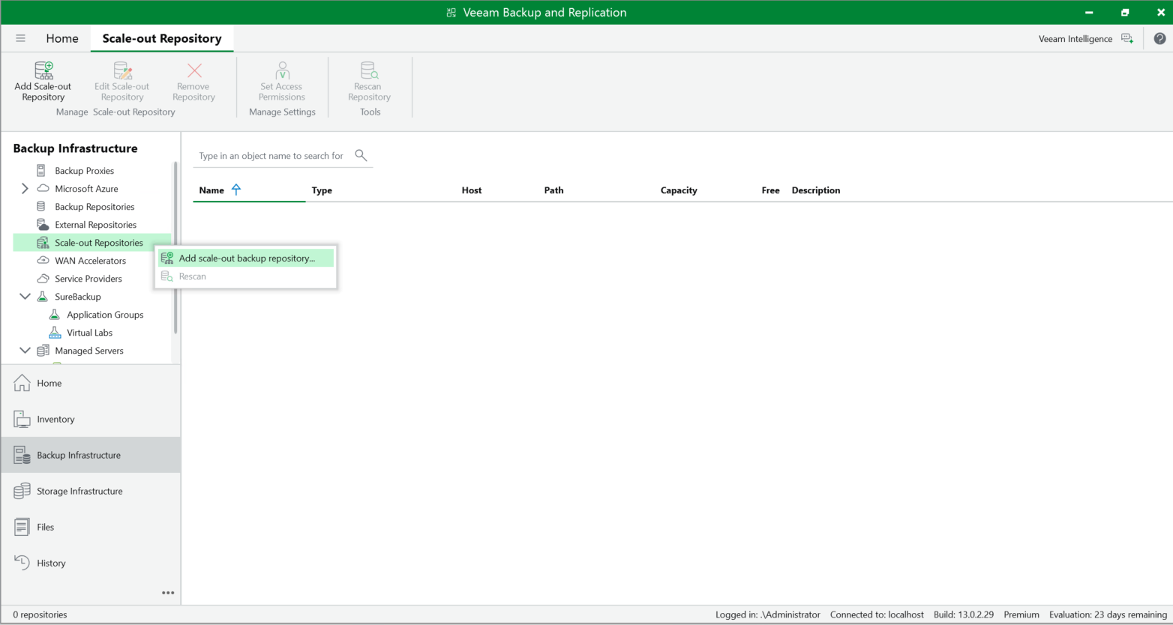Click the tree pane vertical scrollbar
1173x625 pixels.
(x=175, y=247)
